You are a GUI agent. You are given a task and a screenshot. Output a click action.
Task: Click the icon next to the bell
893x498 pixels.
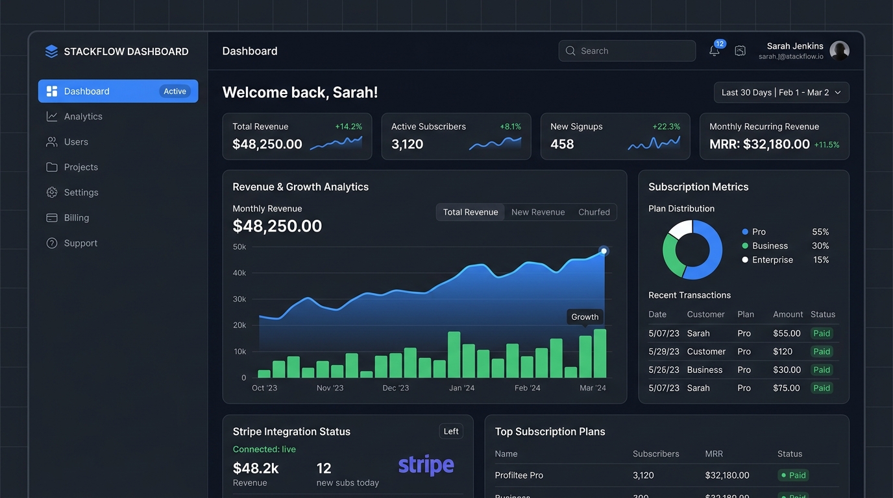tap(740, 51)
